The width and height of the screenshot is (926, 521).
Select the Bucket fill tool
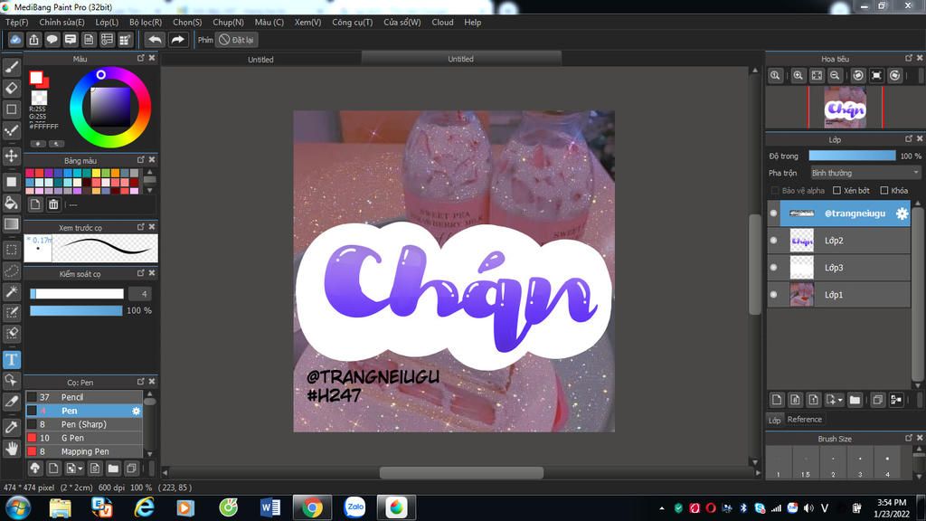(x=11, y=203)
